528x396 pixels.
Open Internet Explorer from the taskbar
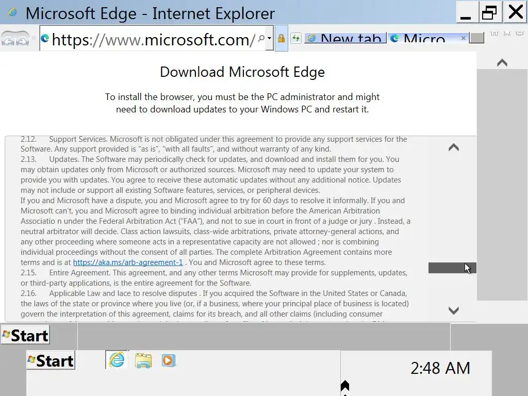click(117, 360)
